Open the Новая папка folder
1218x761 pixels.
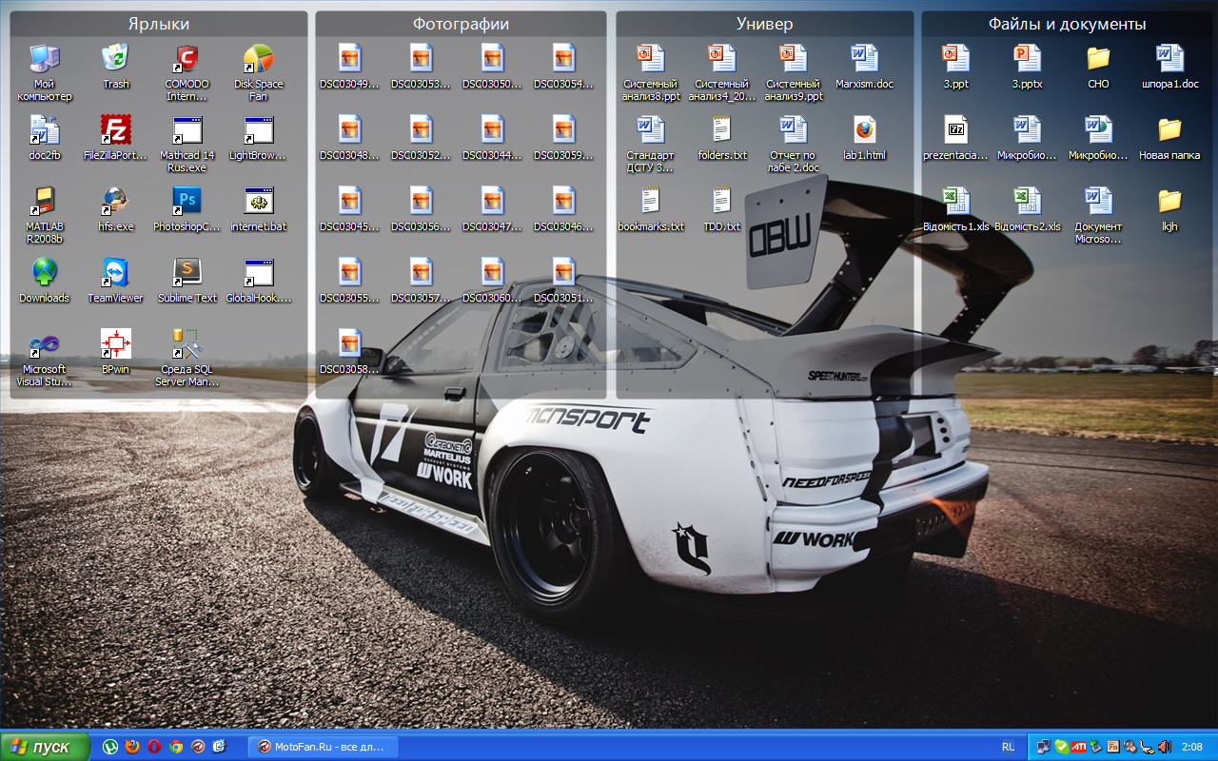coord(1170,130)
